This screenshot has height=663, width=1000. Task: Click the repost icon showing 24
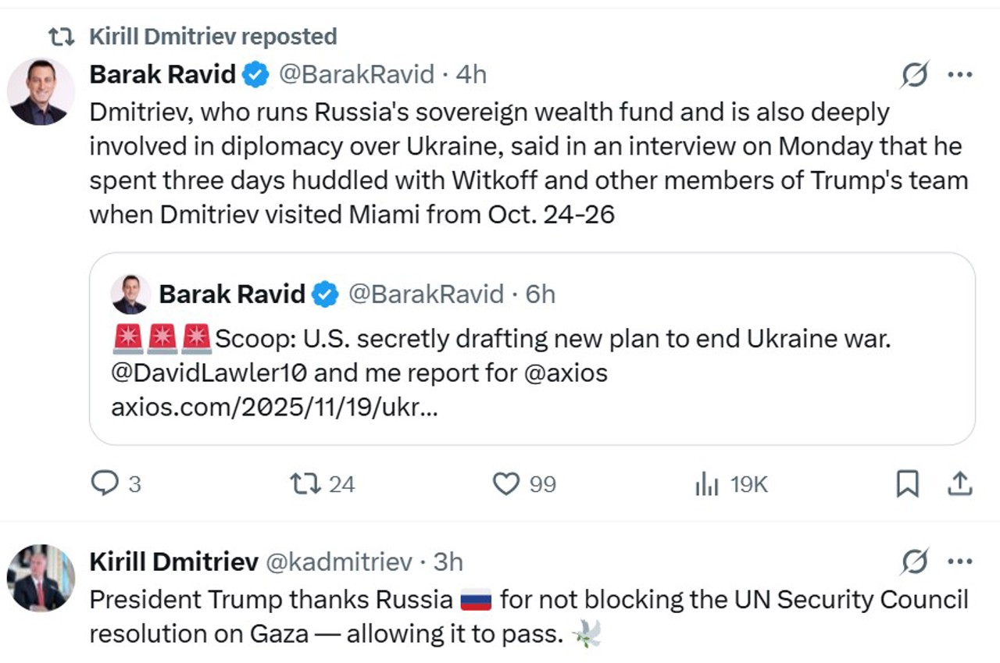(x=305, y=484)
